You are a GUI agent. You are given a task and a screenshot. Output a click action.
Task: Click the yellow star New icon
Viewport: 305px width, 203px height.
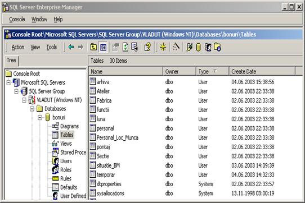click(x=163, y=47)
